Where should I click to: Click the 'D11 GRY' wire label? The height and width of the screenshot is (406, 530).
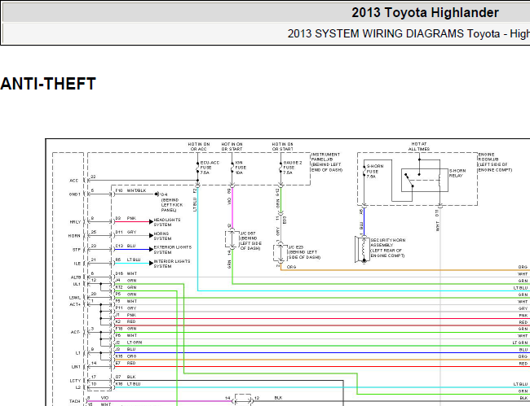point(126,233)
